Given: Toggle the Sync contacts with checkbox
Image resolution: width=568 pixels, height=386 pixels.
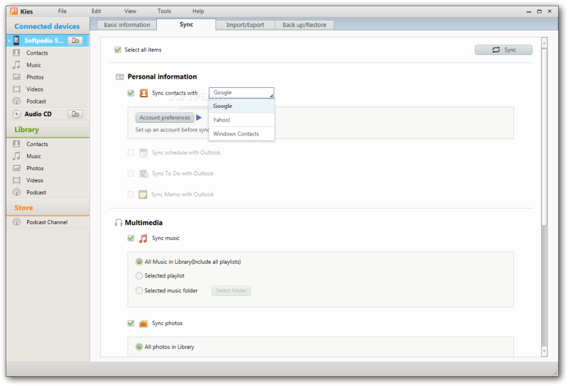Looking at the screenshot, I should tap(131, 93).
